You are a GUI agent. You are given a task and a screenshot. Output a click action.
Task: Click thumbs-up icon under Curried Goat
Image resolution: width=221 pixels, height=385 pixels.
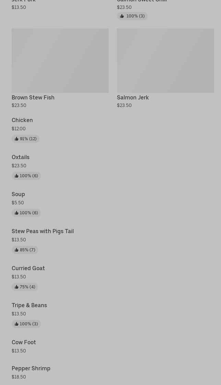click(16, 287)
